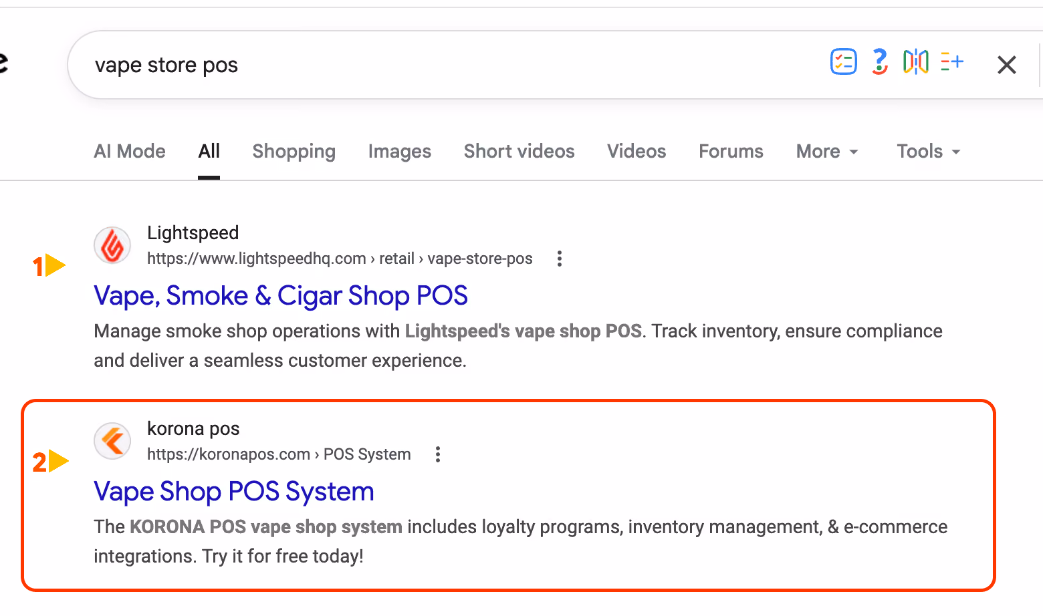This screenshot has height=616, width=1043.
Task: Click the blue checklist extension icon
Action: [843, 62]
